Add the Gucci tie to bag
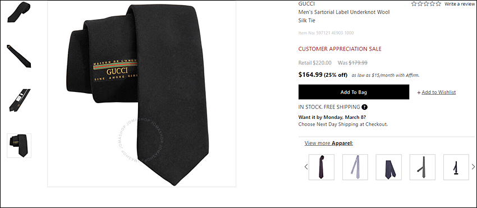 point(354,92)
